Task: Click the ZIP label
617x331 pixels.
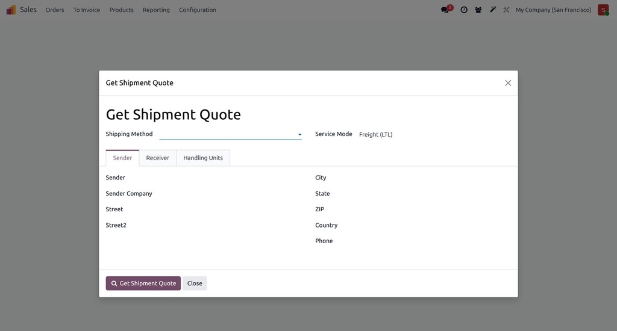Action: click(x=319, y=209)
